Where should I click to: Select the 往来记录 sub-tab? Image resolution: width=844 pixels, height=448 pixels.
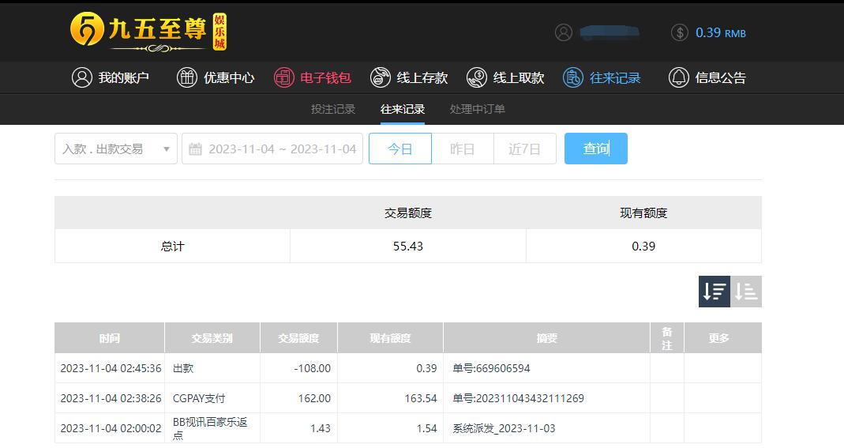coord(403,109)
